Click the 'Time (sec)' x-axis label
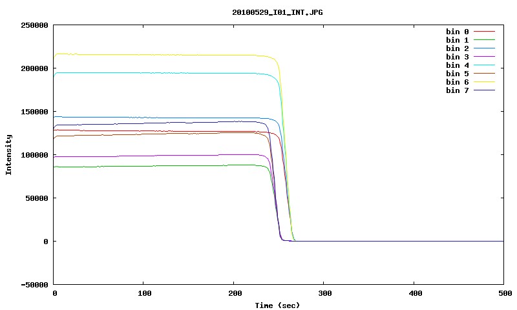Image resolution: width=517 pixels, height=310 pixels. (277, 305)
